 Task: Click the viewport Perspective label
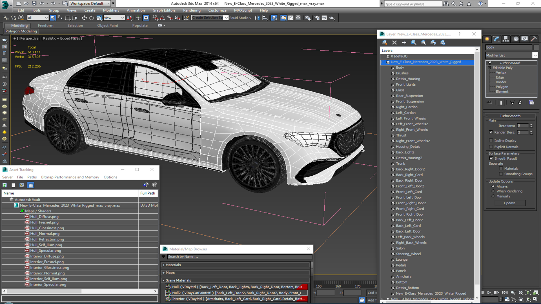click(x=30, y=38)
